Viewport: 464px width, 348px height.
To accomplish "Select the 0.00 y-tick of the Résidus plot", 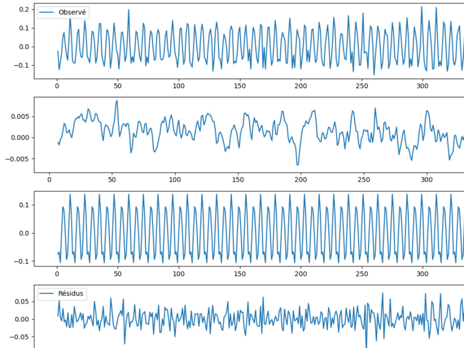I will (22, 320).
